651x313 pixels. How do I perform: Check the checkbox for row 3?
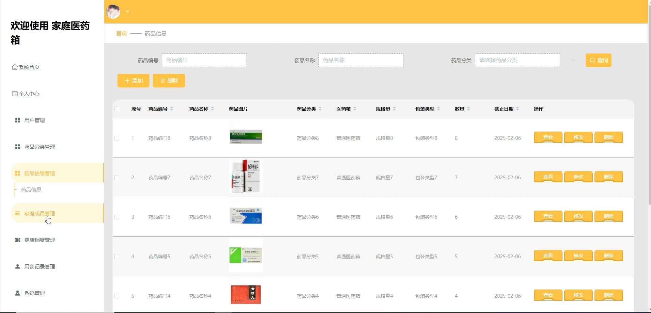117,217
